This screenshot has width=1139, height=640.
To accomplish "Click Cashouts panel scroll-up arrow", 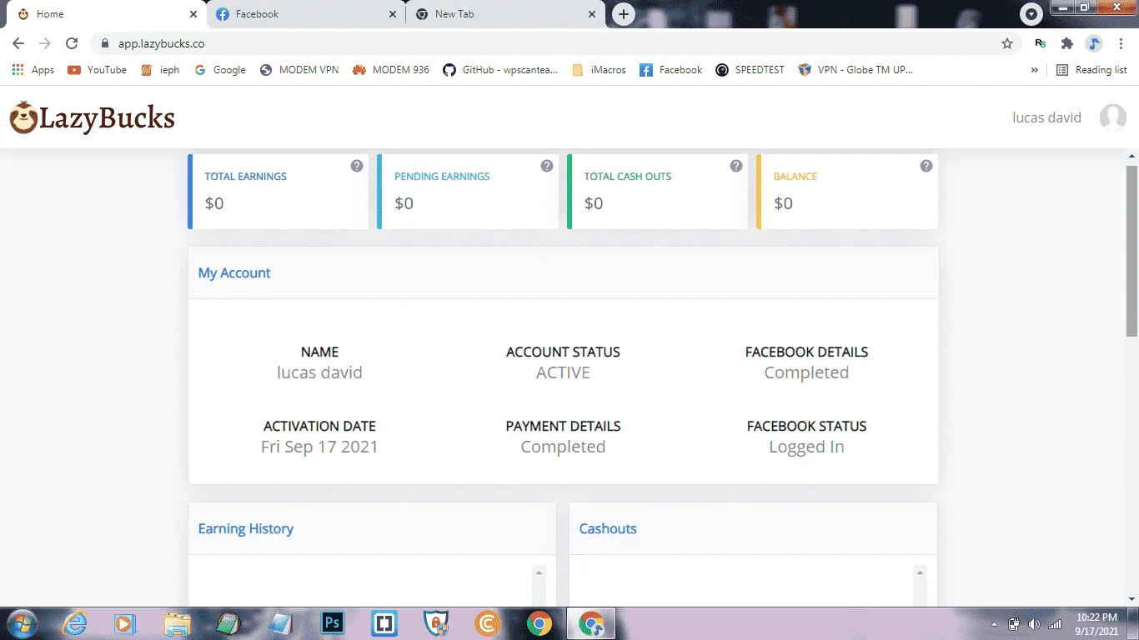I will point(920,572).
